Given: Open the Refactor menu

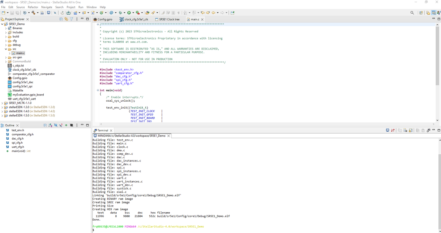Looking at the screenshot, I should 33,7.
